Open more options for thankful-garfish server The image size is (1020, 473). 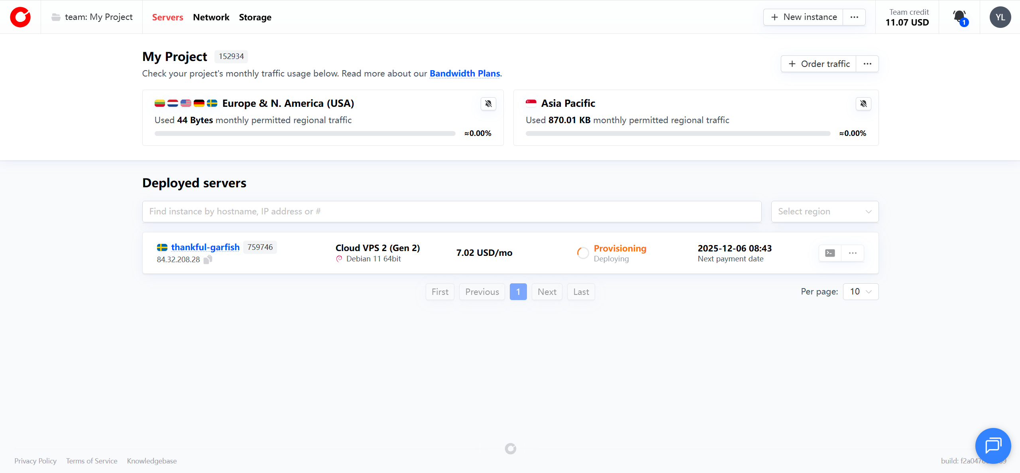pos(853,253)
